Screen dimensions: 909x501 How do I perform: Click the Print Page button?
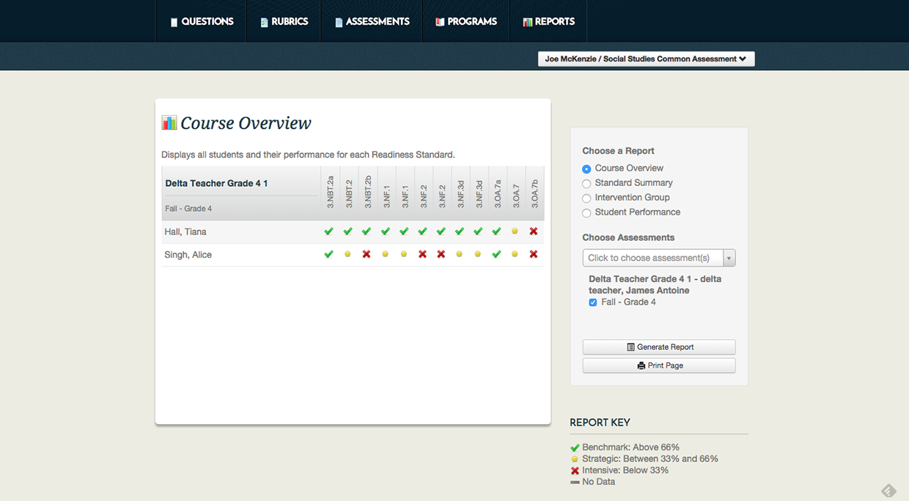coord(658,365)
